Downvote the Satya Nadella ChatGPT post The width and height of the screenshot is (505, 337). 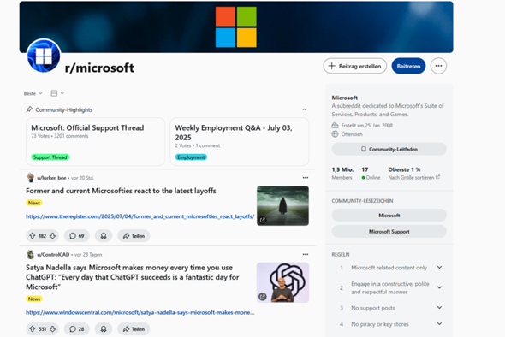(52, 329)
